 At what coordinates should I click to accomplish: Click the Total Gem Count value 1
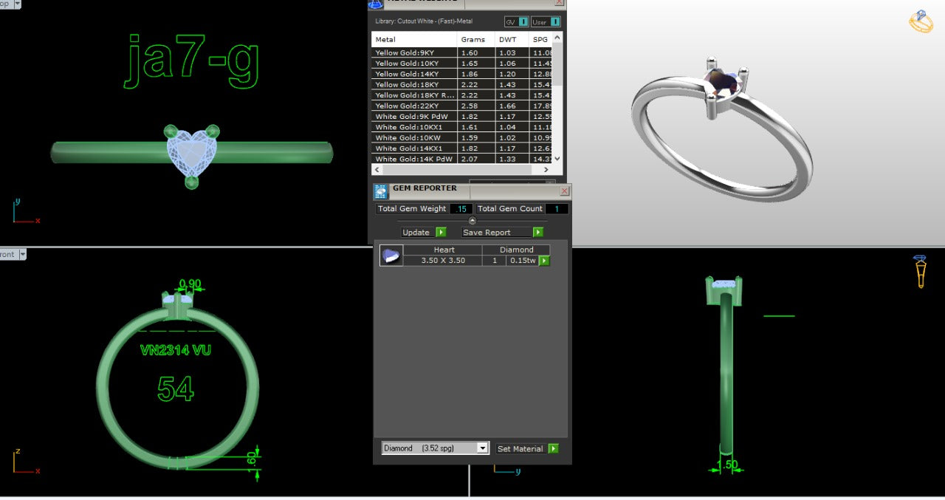point(557,209)
